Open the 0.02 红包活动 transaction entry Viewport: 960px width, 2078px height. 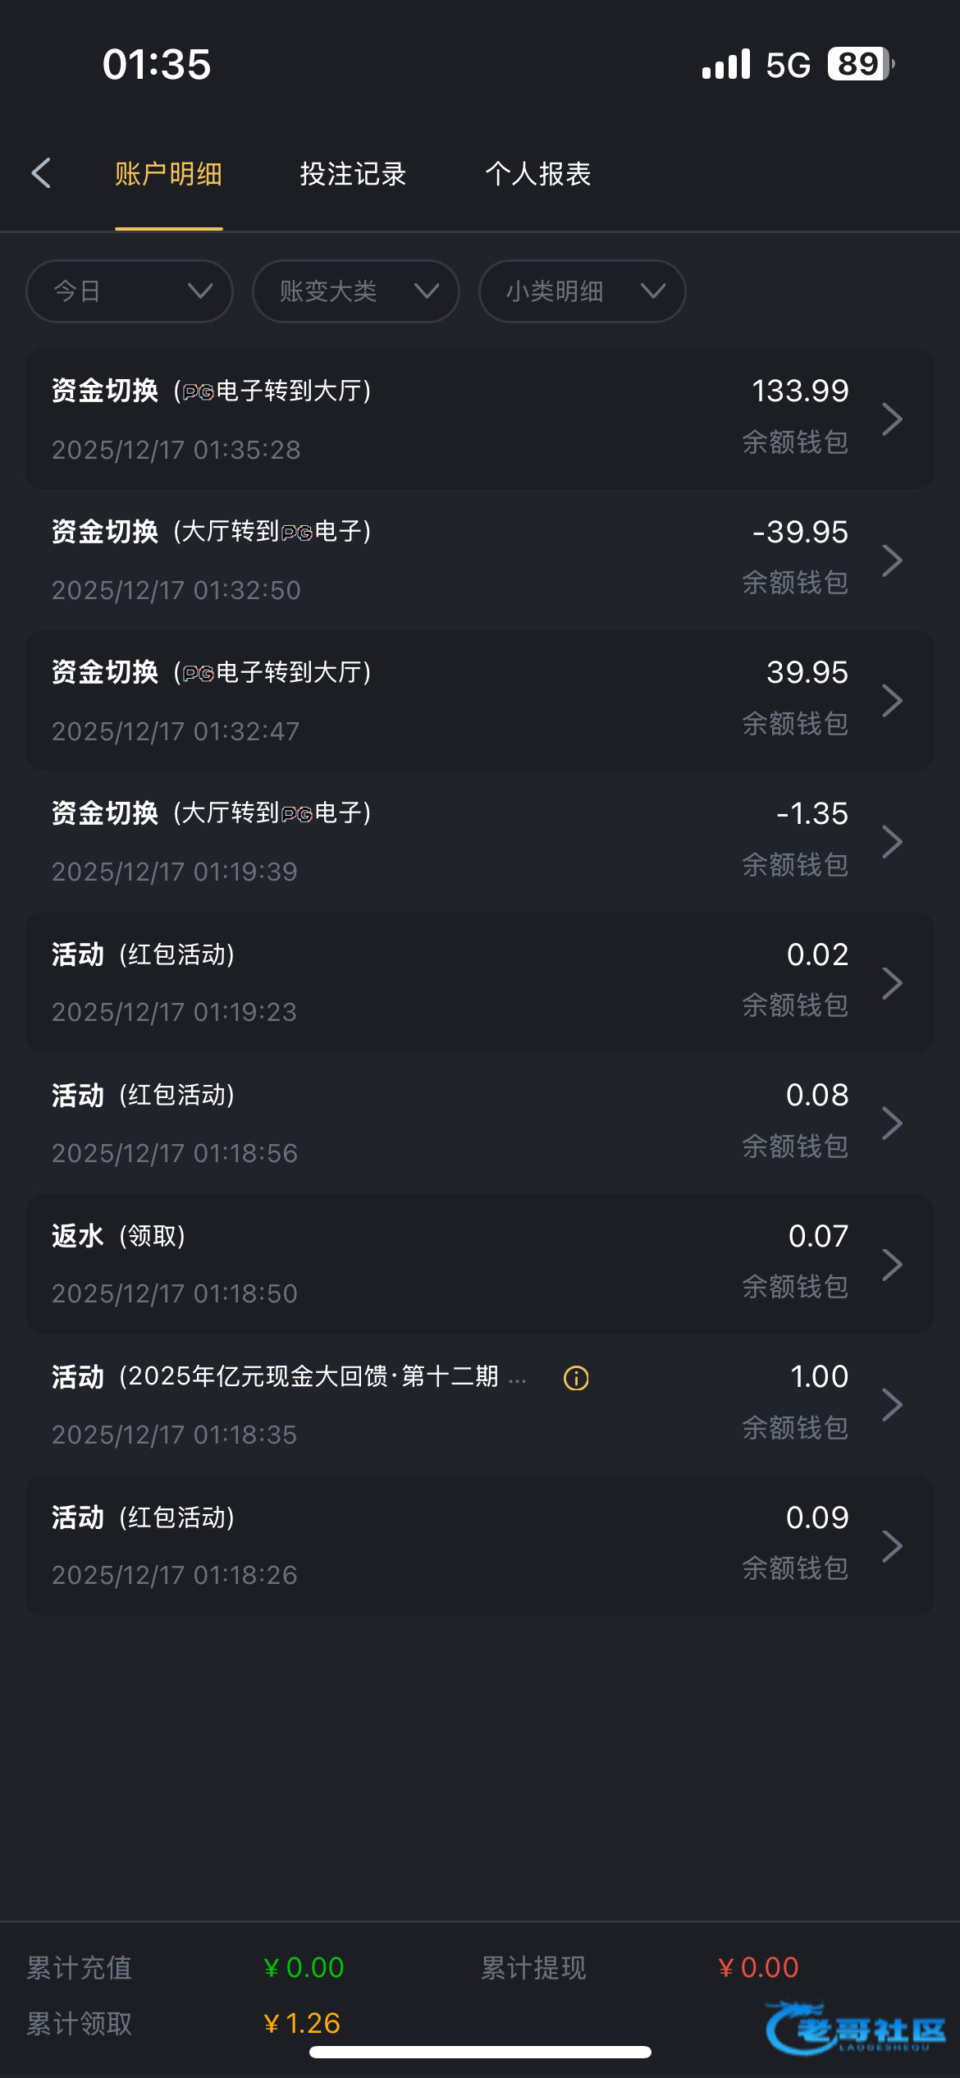[480, 982]
